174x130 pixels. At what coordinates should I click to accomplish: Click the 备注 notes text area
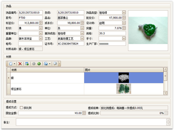(x=91, y=122)
